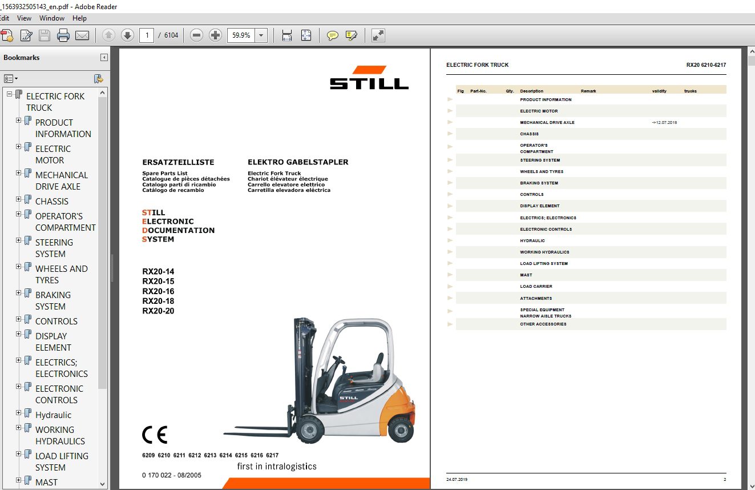Click the save floppy disk icon
This screenshot has height=490, width=755.
click(45, 35)
